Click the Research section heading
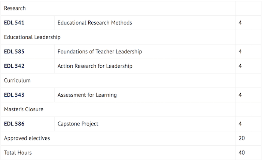This screenshot has width=262, height=161. pyautogui.click(x=15, y=8)
